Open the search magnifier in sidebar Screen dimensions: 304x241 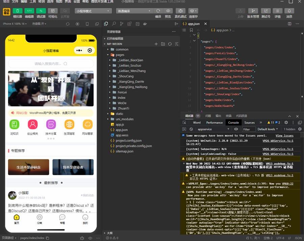114,24
